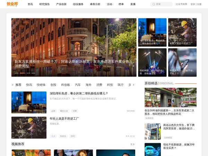Open the factory worker thumbnail in top grid

click(x=182, y=32)
